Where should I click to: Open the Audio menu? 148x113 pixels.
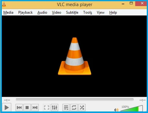point(42,12)
